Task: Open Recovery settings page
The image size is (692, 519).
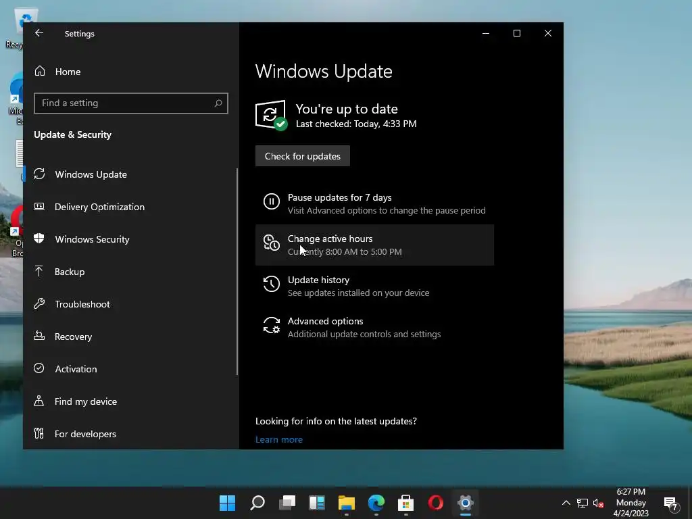Action: click(x=130, y=337)
